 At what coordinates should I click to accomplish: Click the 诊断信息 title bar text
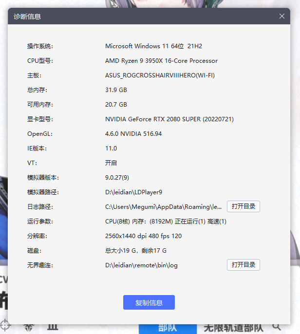point(27,17)
